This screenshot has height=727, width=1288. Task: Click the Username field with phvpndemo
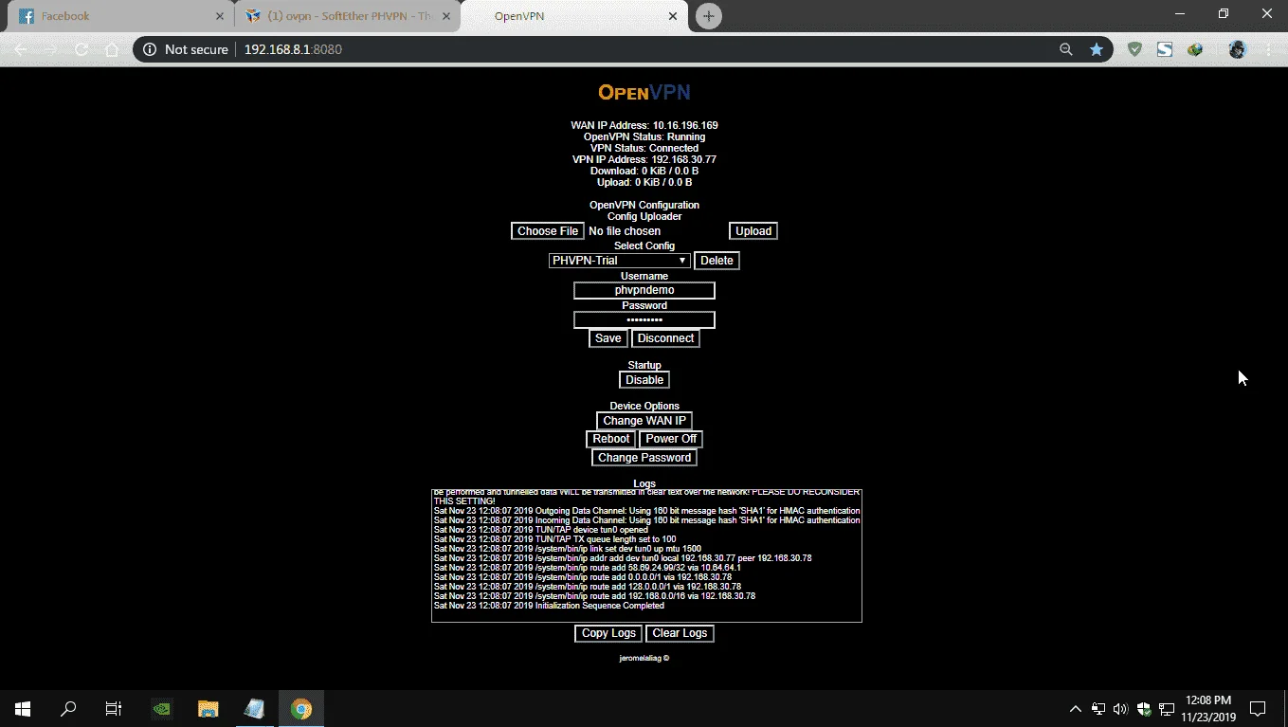644,290
